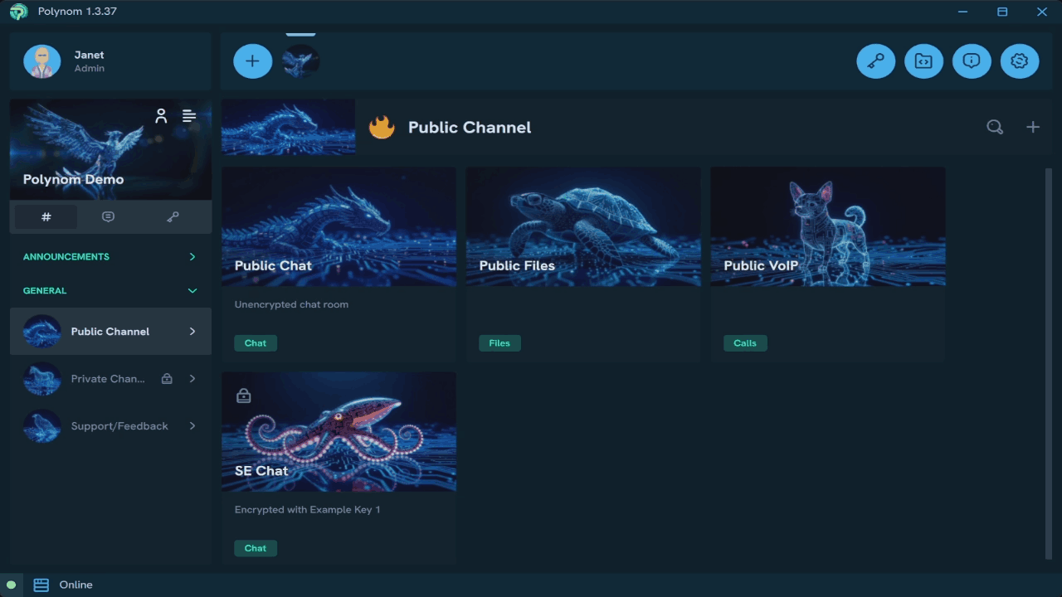Expand Support/Feedback channel arrow
Image resolution: width=1062 pixels, height=597 pixels.
(x=192, y=426)
